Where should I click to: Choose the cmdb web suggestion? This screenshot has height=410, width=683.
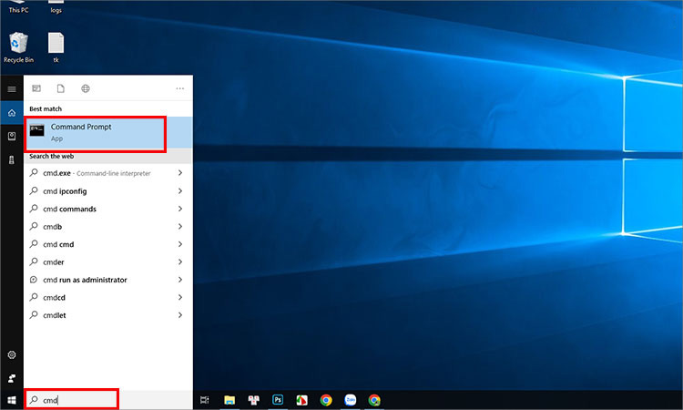pos(108,227)
